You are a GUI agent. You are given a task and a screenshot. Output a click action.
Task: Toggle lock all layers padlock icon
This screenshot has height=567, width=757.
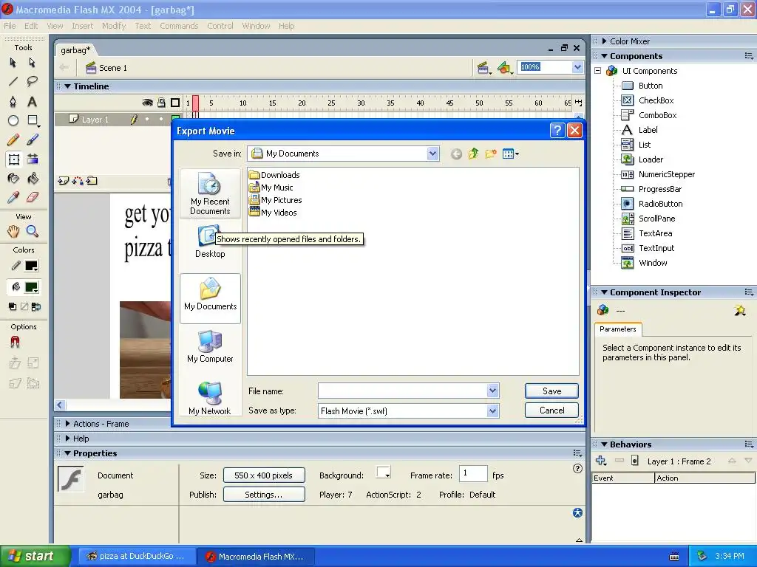pos(161,102)
